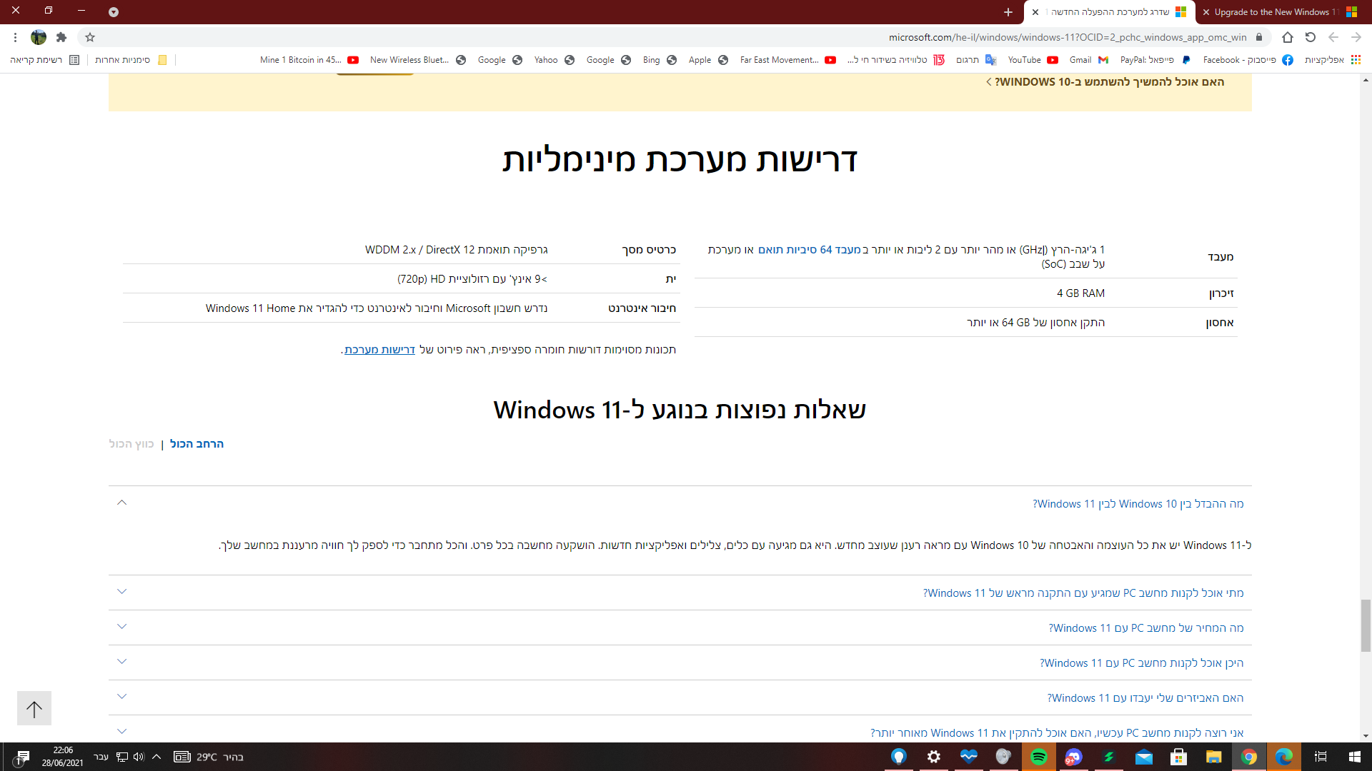The height and width of the screenshot is (771, 1372).
Task: Bookmark this page with the star icon
Action: 90,37
